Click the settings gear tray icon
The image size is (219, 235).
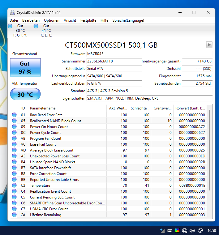coord(201,230)
